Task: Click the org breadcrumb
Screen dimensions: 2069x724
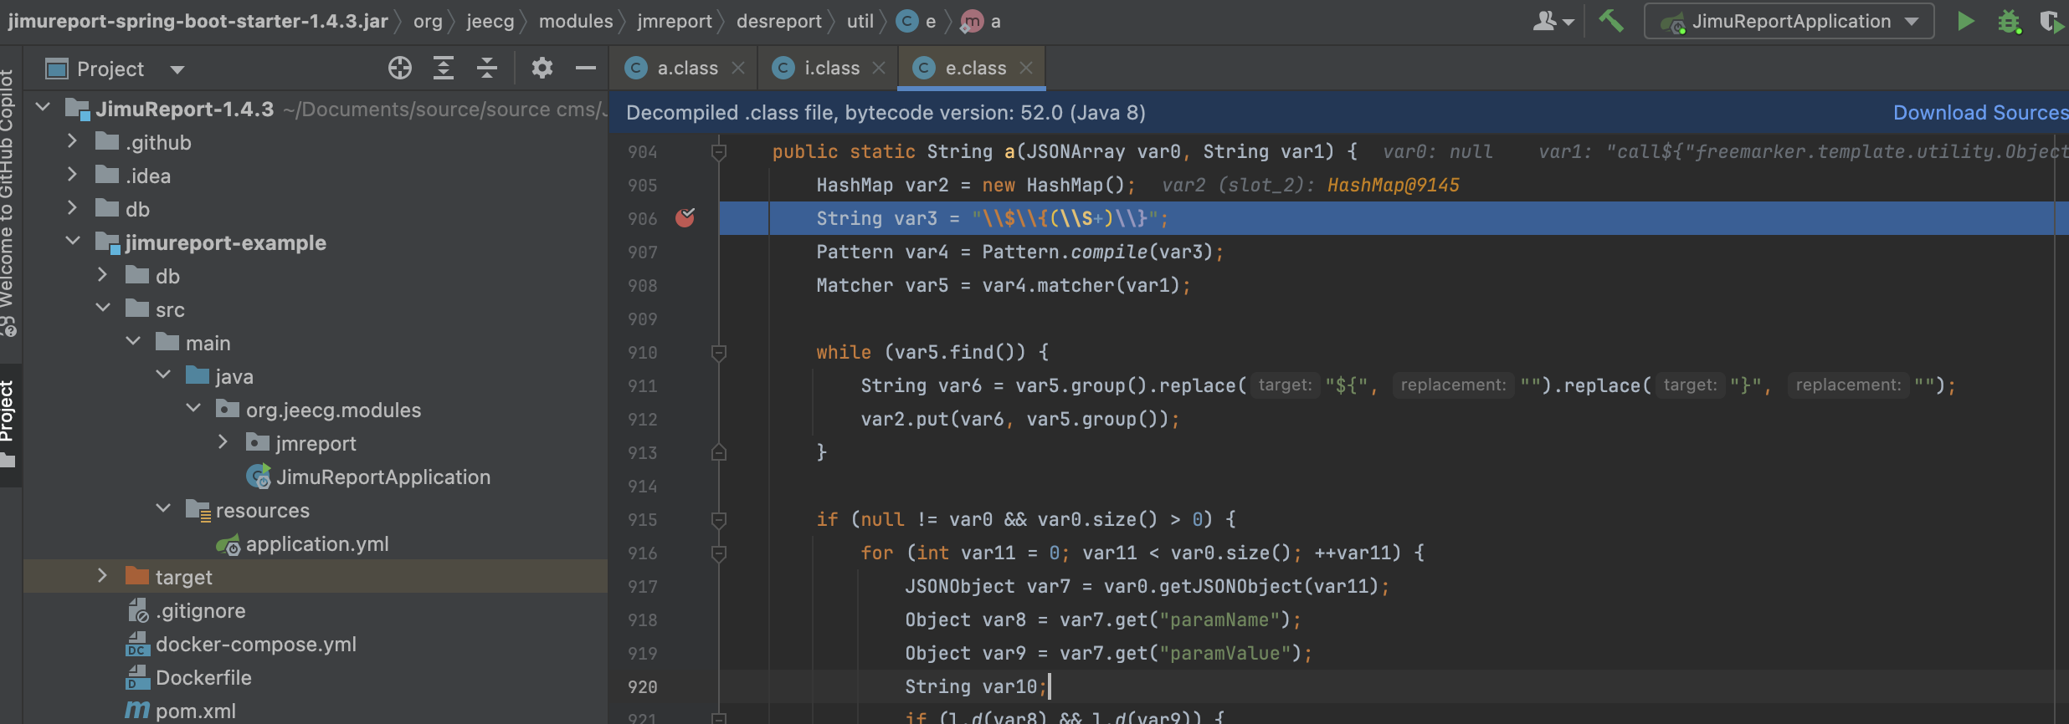Action: (428, 22)
